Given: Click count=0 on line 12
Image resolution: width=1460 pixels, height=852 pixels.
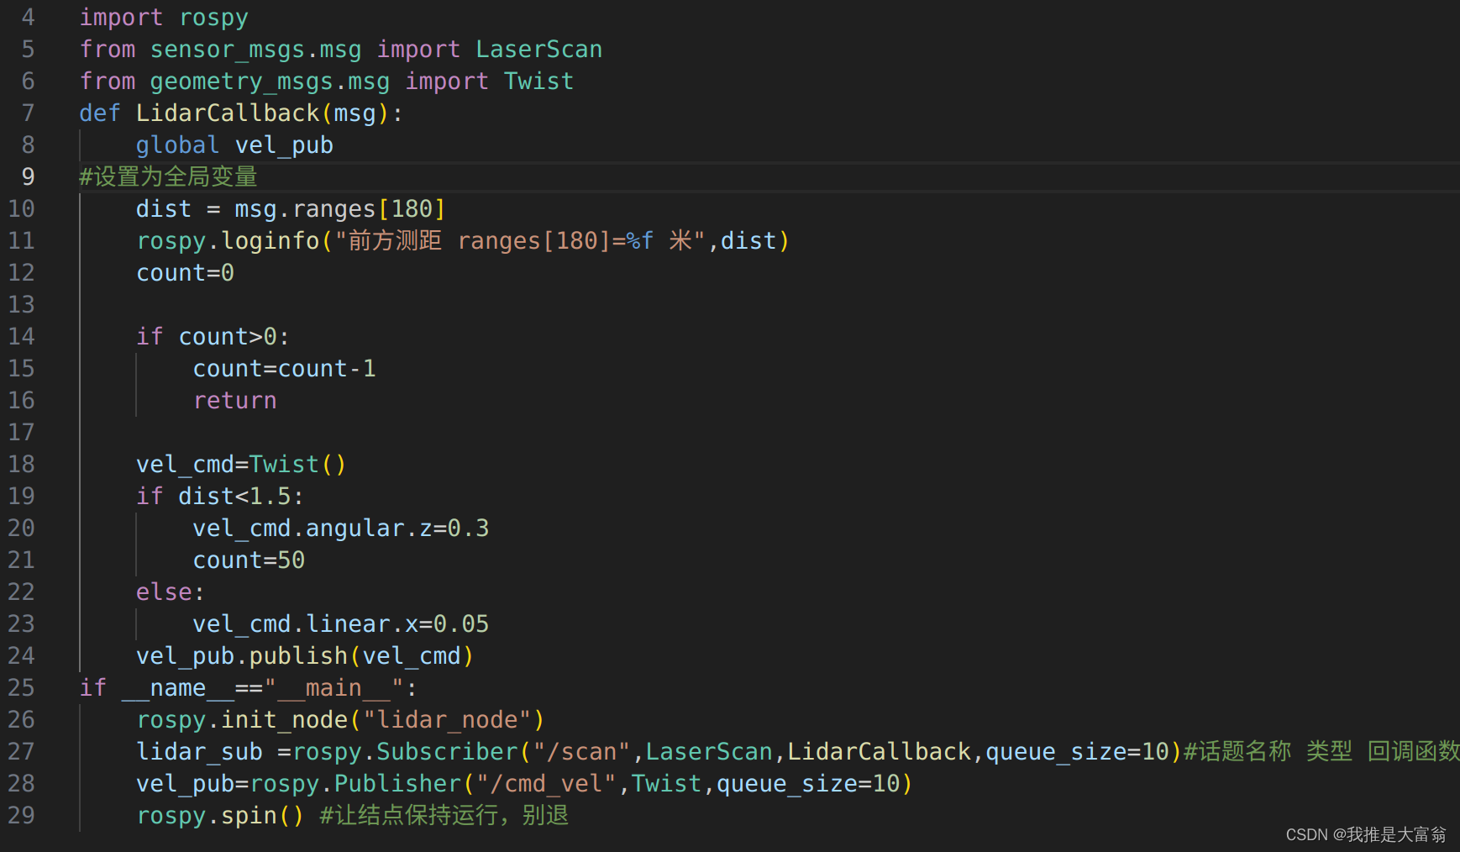Looking at the screenshot, I should pyautogui.click(x=185, y=273).
